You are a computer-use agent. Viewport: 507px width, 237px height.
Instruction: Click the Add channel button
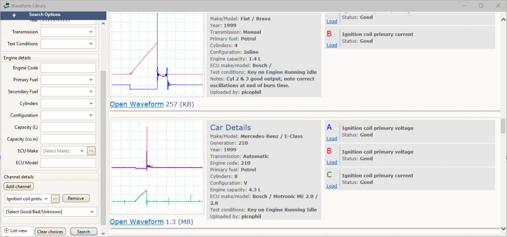pyautogui.click(x=18, y=186)
